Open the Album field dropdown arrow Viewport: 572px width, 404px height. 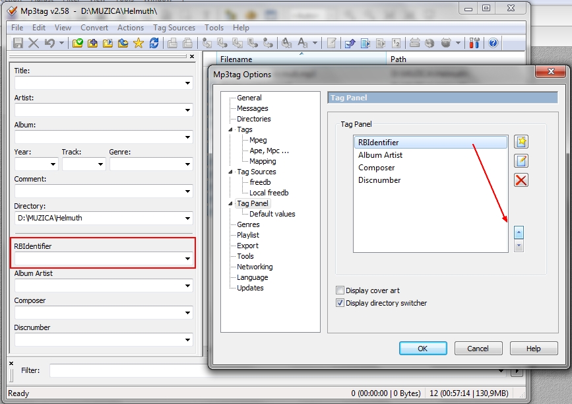[187, 137]
